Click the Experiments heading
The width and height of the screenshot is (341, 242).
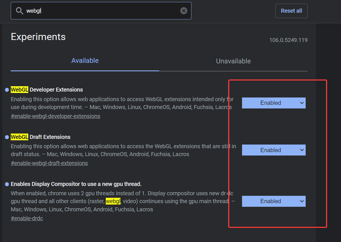pyautogui.click(x=38, y=37)
